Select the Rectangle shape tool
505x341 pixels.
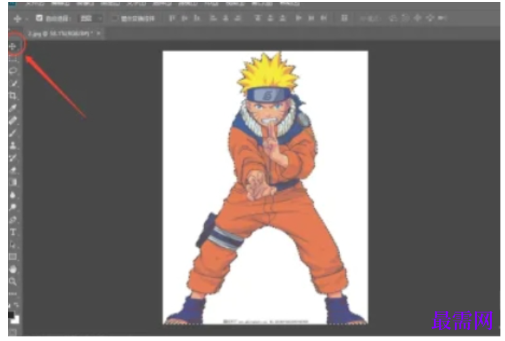[x=12, y=257]
